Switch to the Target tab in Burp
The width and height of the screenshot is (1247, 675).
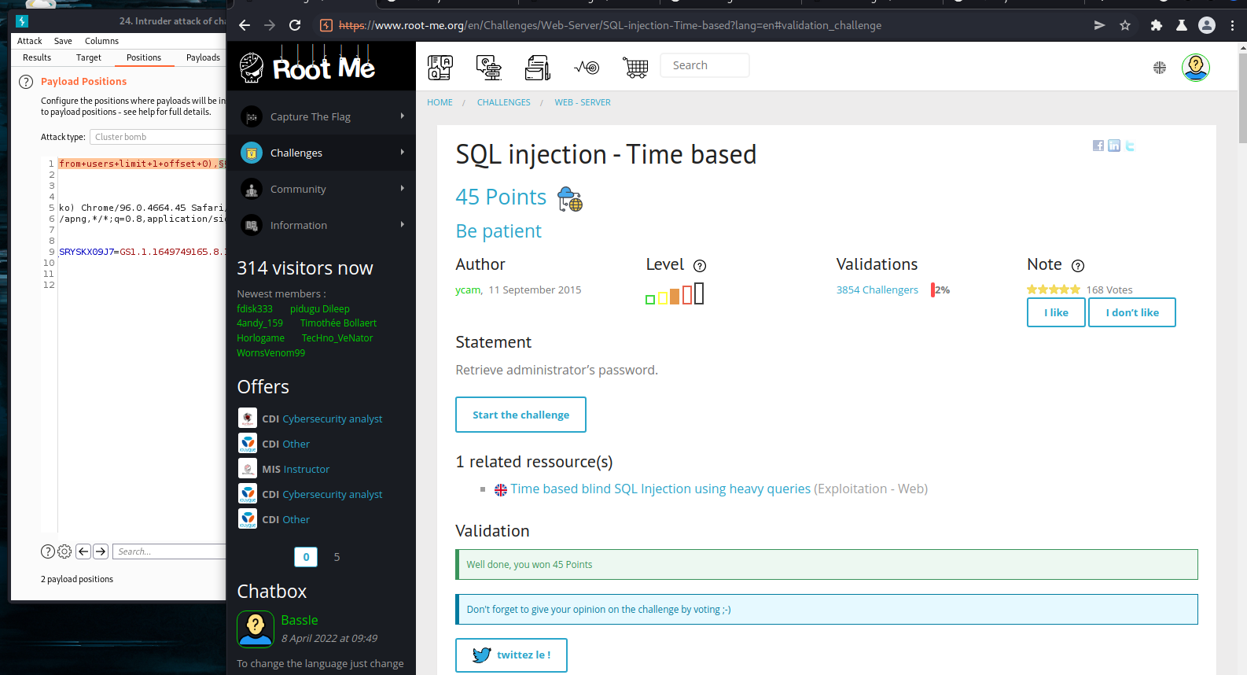coord(89,57)
